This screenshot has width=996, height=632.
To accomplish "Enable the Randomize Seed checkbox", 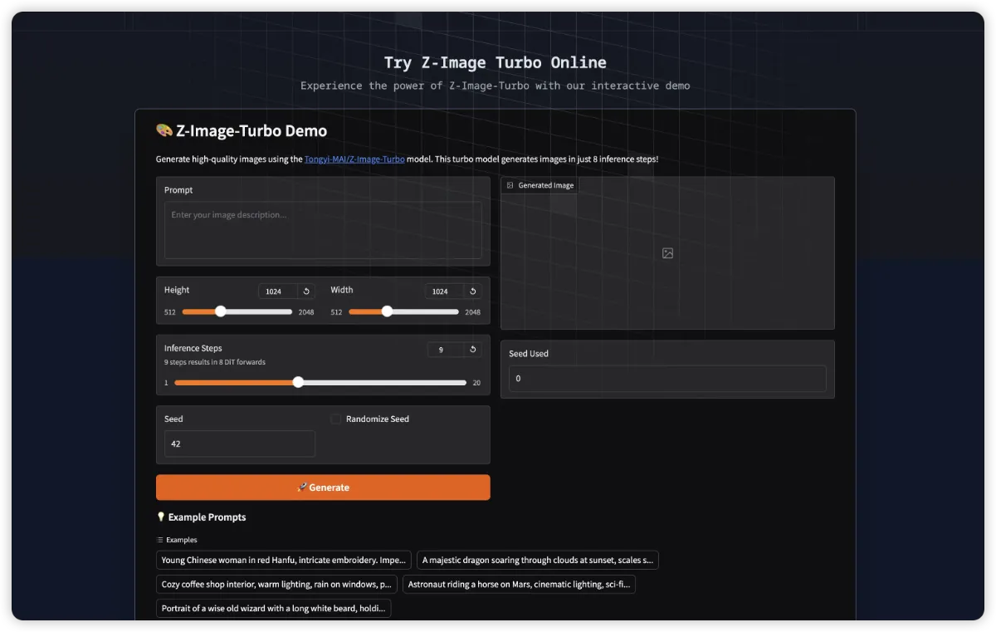I will click(336, 419).
